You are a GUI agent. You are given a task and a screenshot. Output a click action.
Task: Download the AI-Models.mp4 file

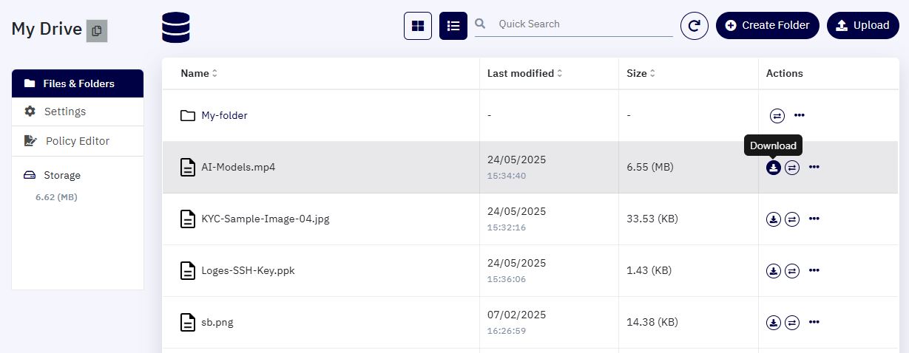774,168
